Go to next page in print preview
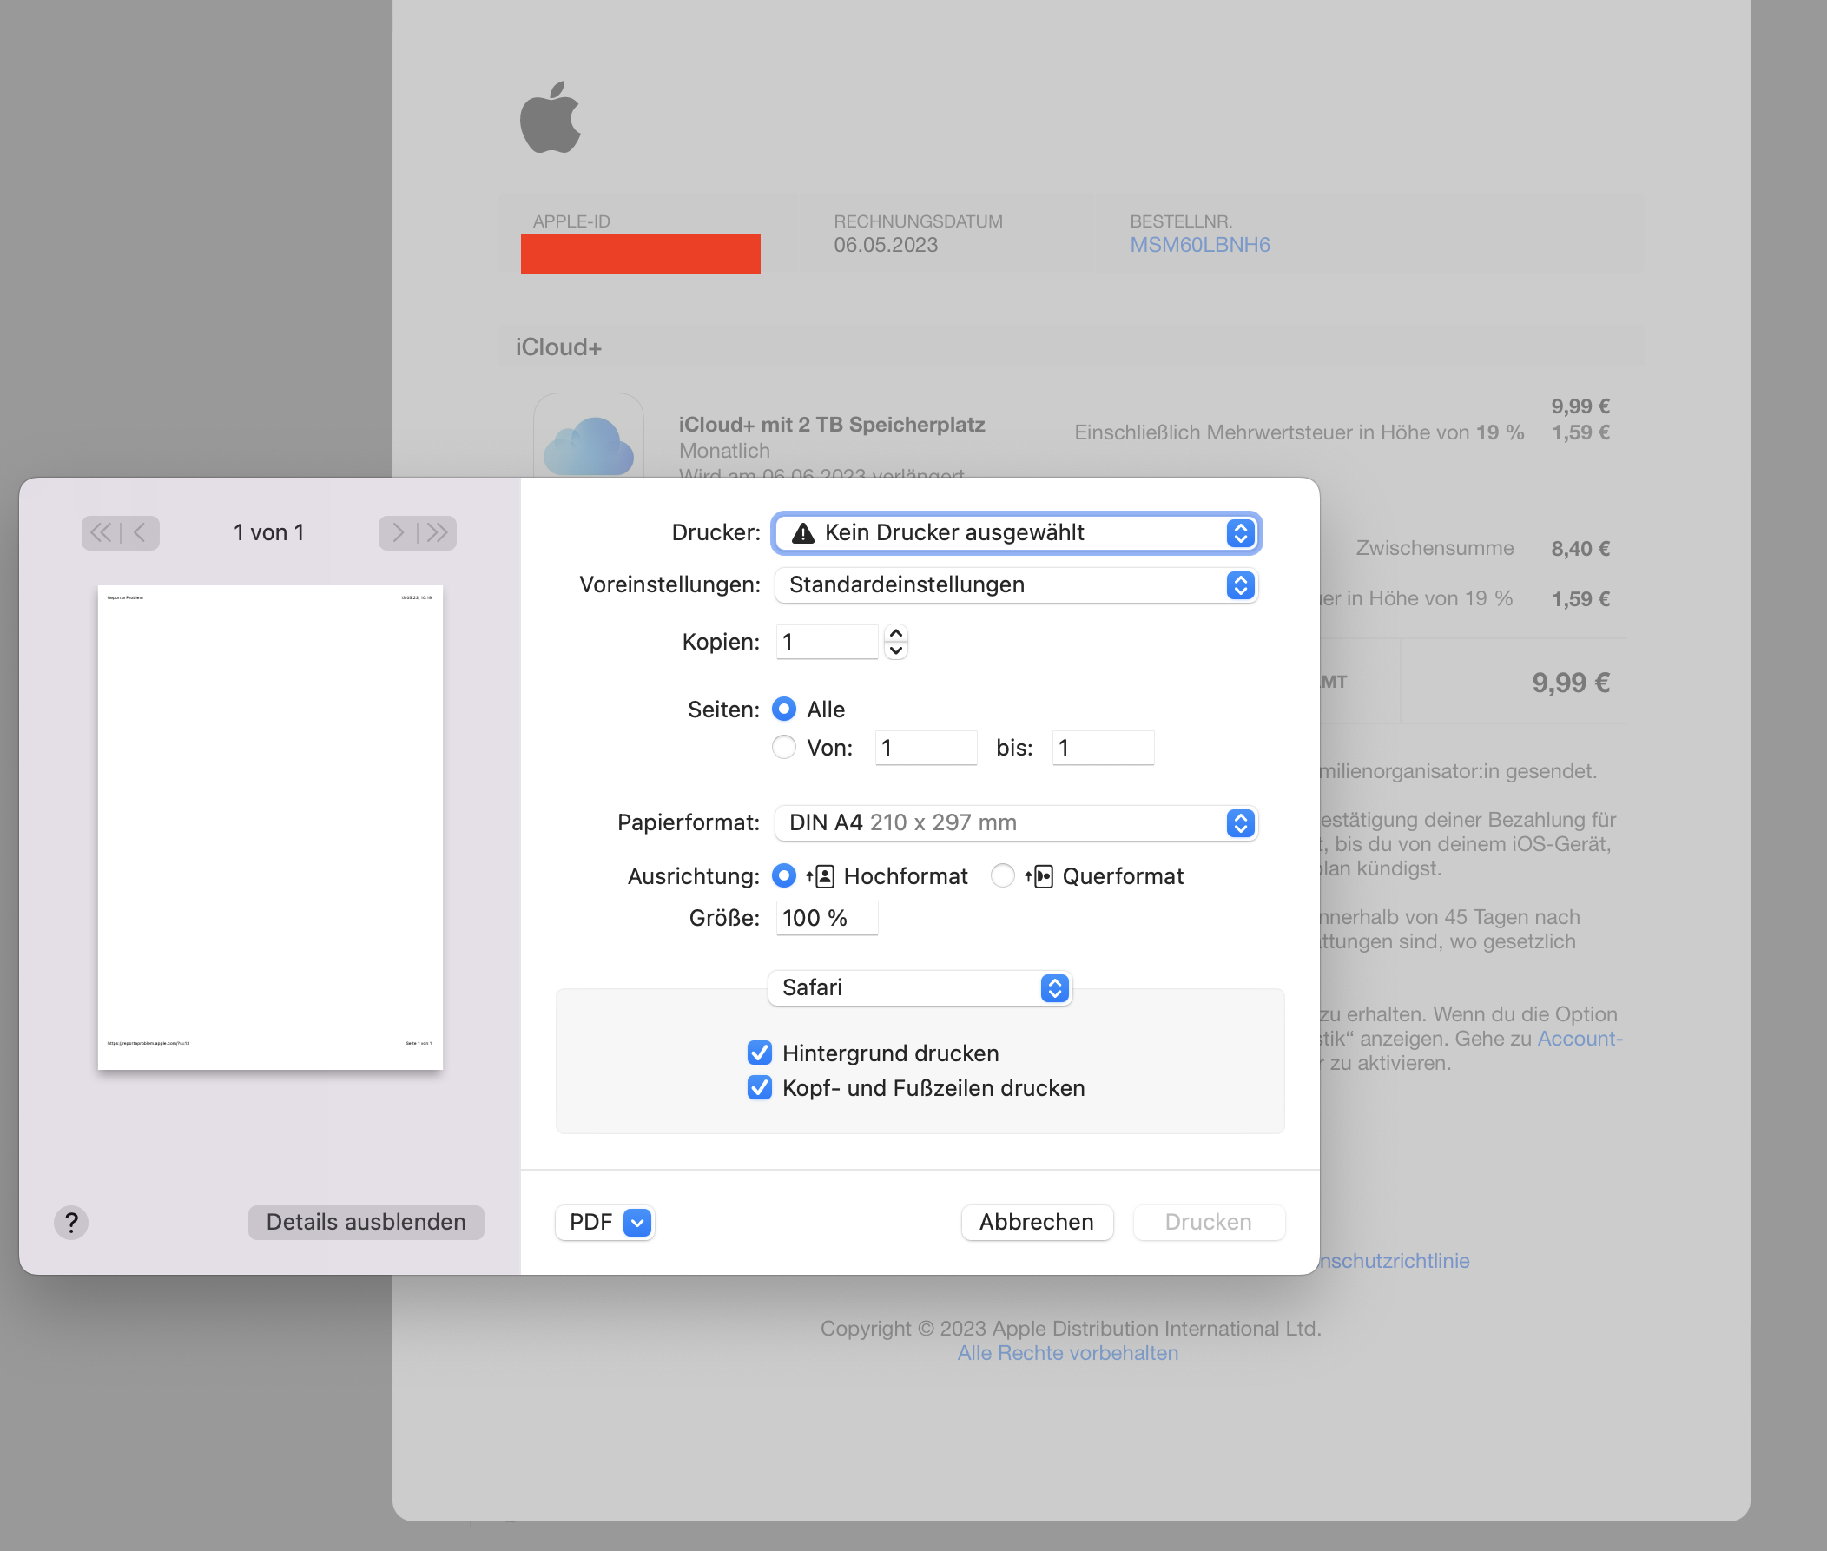The image size is (1827, 1551). 399,533
